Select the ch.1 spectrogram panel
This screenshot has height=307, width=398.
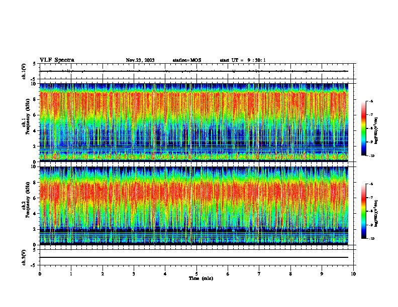194,122
